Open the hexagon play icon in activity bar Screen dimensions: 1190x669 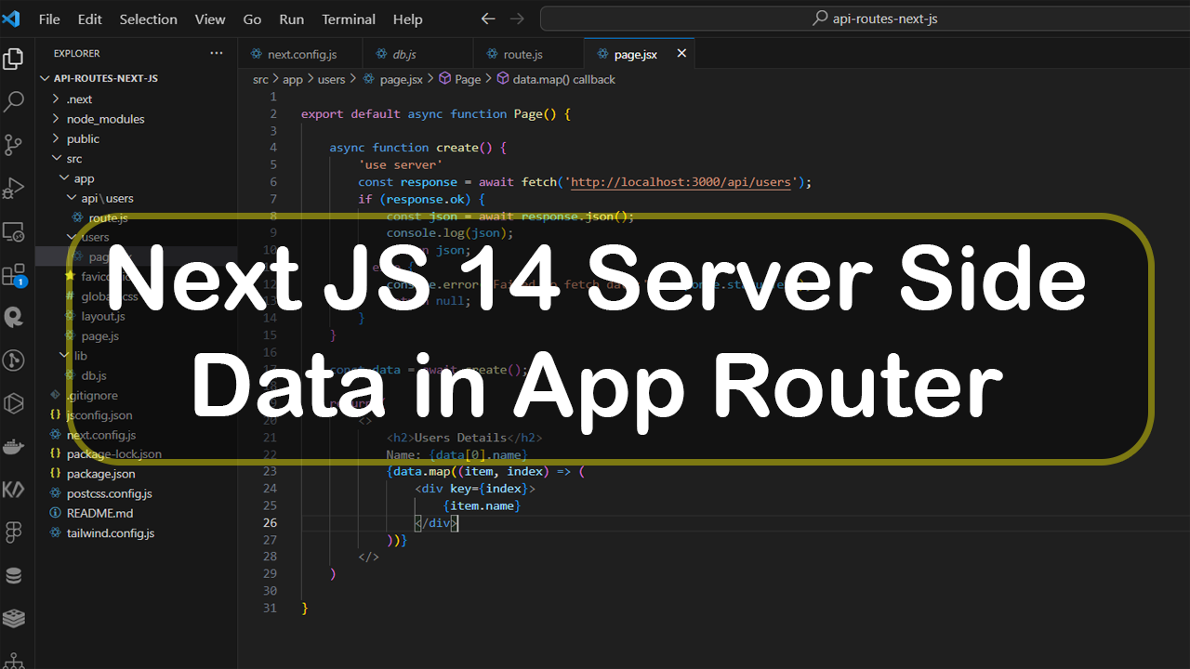click(14, 403)
